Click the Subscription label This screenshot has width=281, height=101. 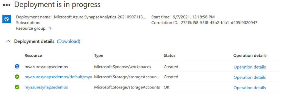[x=28, y=23]
